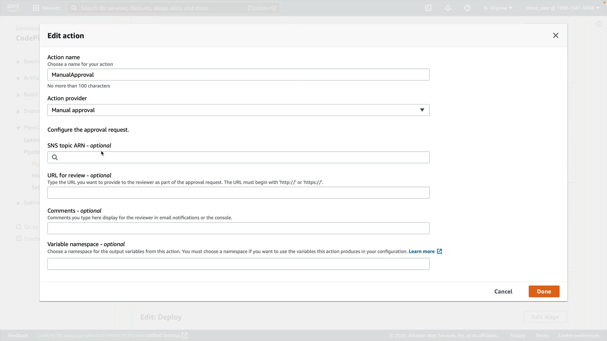This screenshot has height=341, width=607.
Task: Click the AWS logo home icon
Action: click(x=13, y=8)
